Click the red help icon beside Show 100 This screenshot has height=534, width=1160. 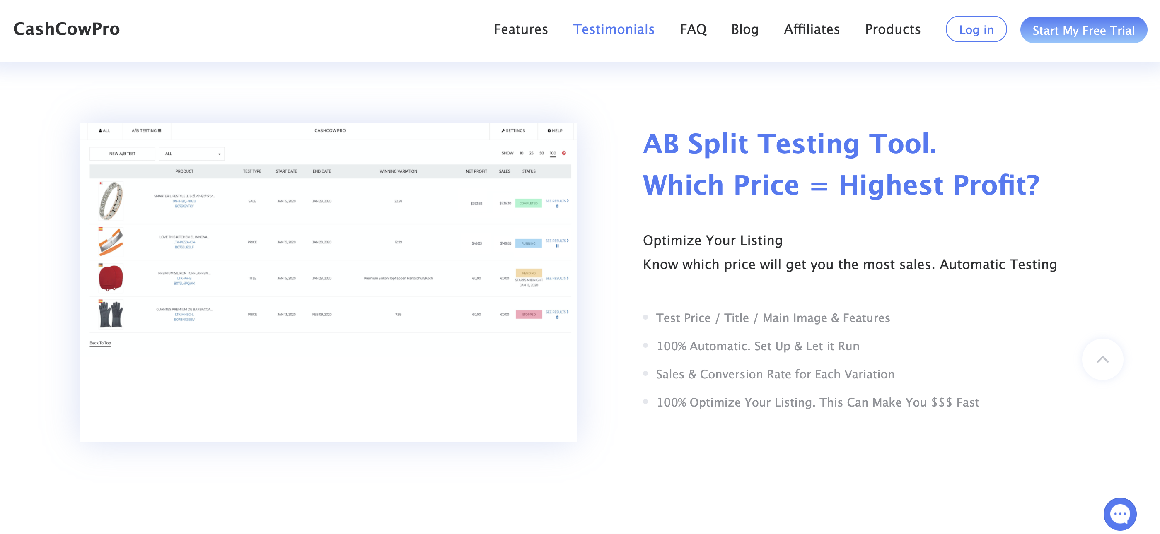(x=564, y=153)
